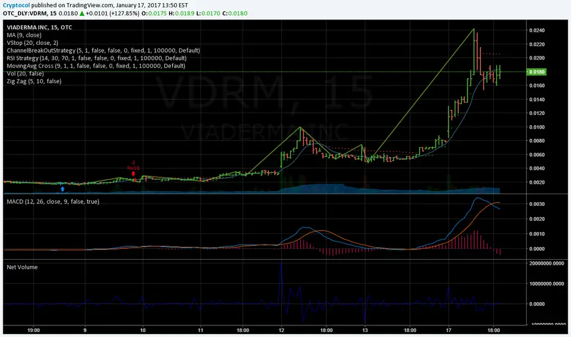This screenshot has height=337, width=571.
Task: Click the 0.0020 label on the MACD scale
Action: click(x=537, y=219)
